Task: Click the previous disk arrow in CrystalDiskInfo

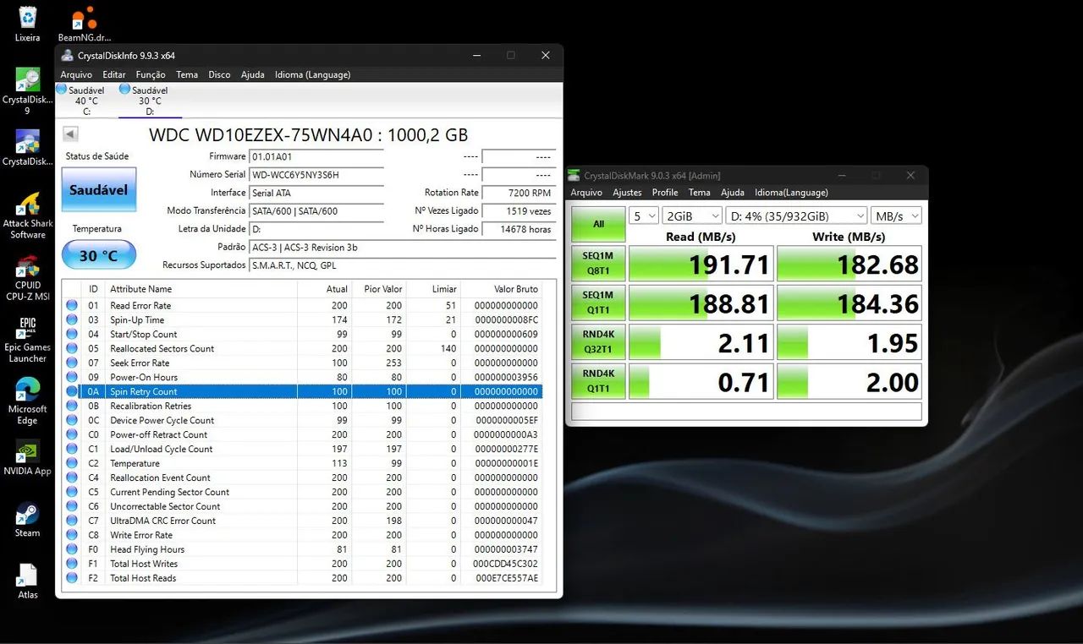Action: [x=71, y=134]
